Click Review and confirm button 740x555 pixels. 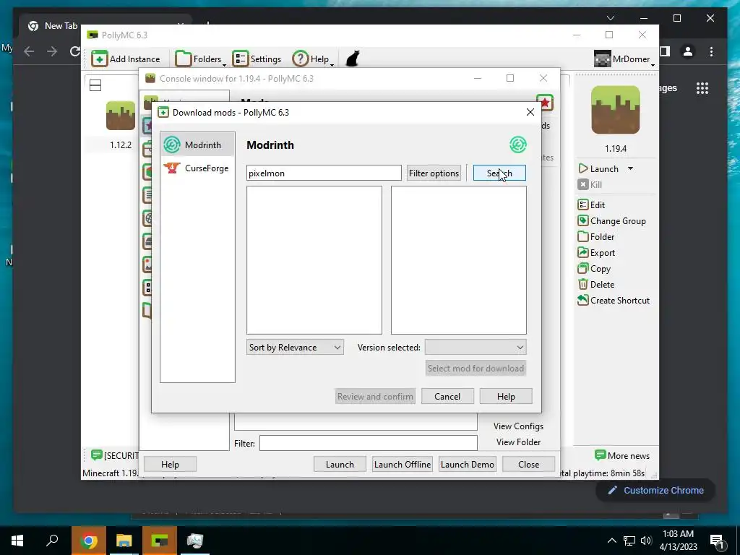point(375,397)
